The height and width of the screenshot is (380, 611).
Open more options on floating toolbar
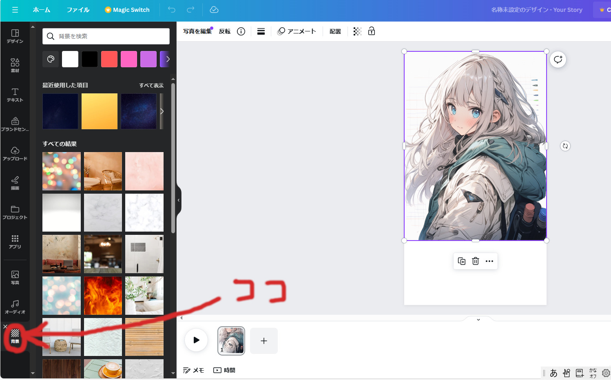489,261
